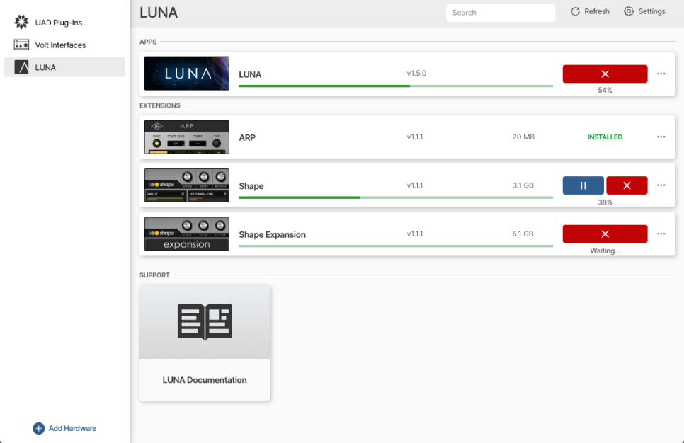Click the LUNA logo icon in the sidebar
Screen dimensions: 684x443
[21, 67]
